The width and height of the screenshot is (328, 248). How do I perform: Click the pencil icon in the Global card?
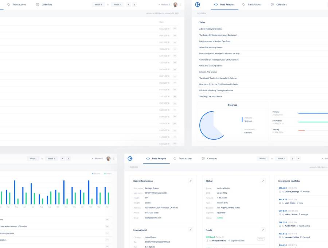(x=263, y=181)
